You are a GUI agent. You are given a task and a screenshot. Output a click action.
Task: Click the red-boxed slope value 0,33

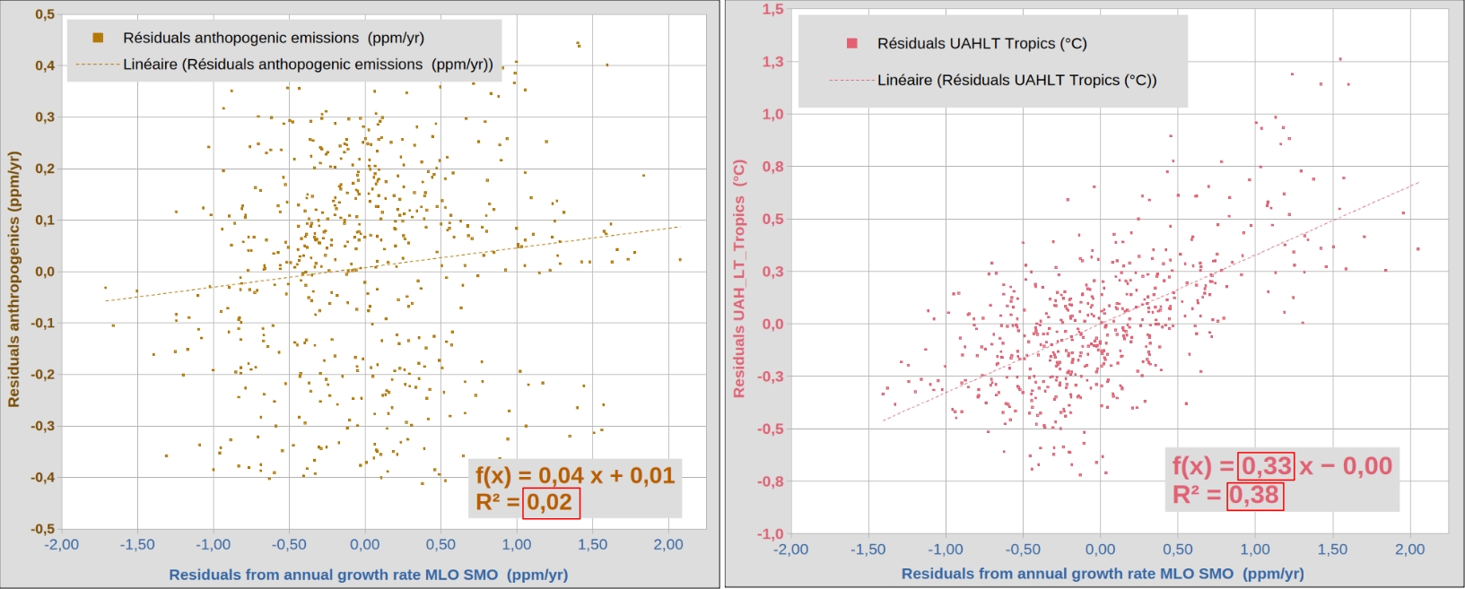coord(1266,466)
